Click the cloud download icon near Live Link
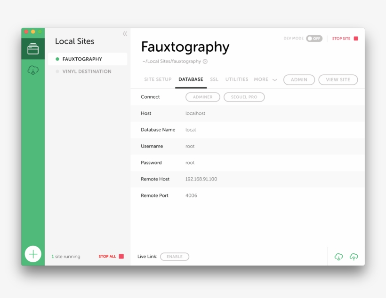386x298 pixels. click(338, 256)
